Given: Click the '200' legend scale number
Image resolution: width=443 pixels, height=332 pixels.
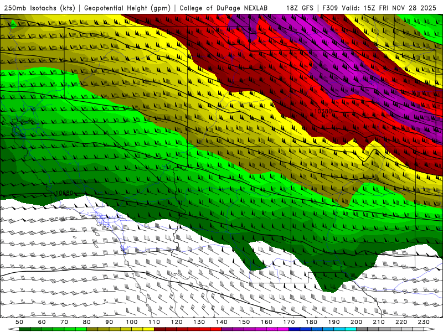Looking at the screenshot, I should point(356,322).
